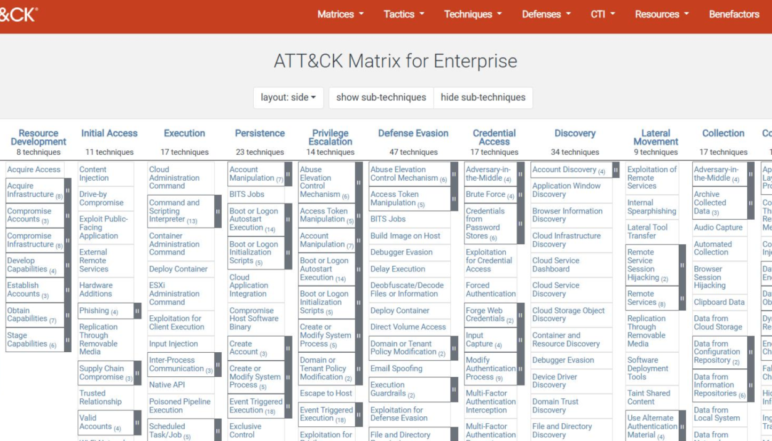Viewport: 772px width, 441px height.
Task: Open Defense Evasion tactic heading
Action: pyautogui.click(x=413, y=133)
